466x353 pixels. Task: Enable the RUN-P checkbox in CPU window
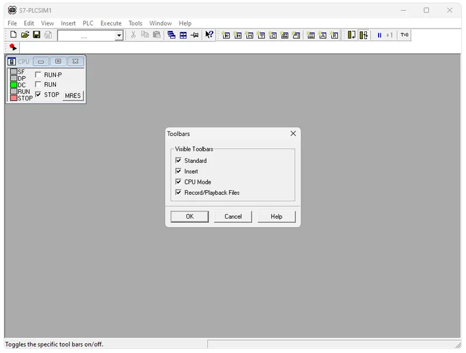click(38, 74)
